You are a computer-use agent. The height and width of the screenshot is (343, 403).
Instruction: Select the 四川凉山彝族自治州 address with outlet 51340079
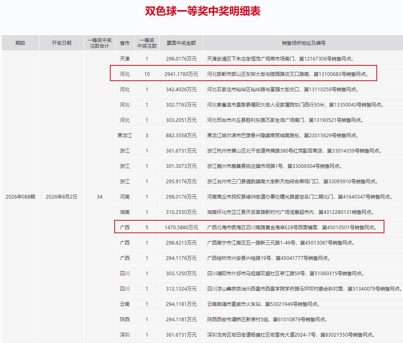305,289
